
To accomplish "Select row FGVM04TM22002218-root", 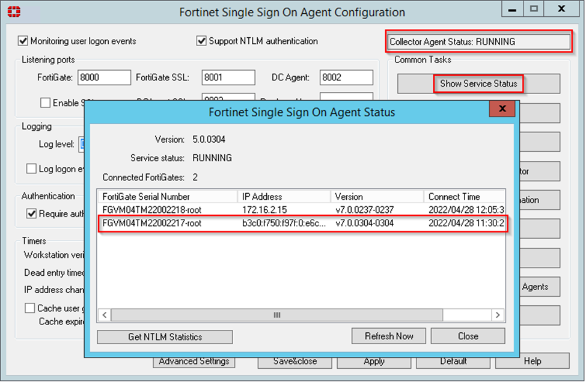I will click(301, 210).
